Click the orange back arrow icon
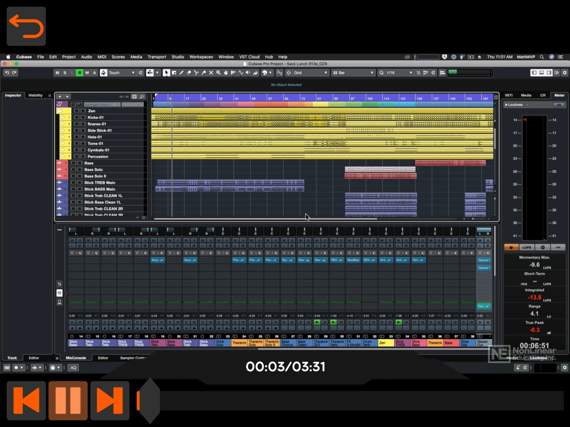The image size is (570, 427). 26,26
